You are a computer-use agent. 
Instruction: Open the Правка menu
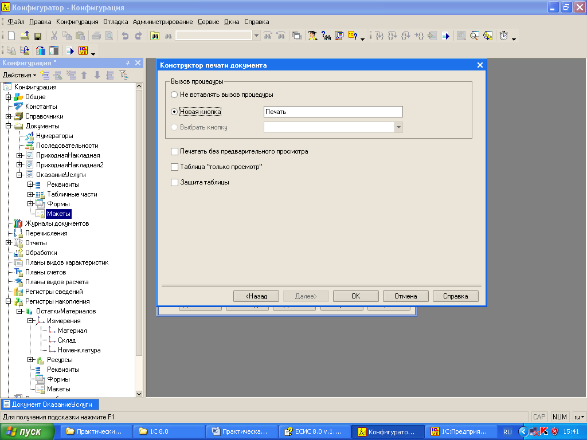40,22
